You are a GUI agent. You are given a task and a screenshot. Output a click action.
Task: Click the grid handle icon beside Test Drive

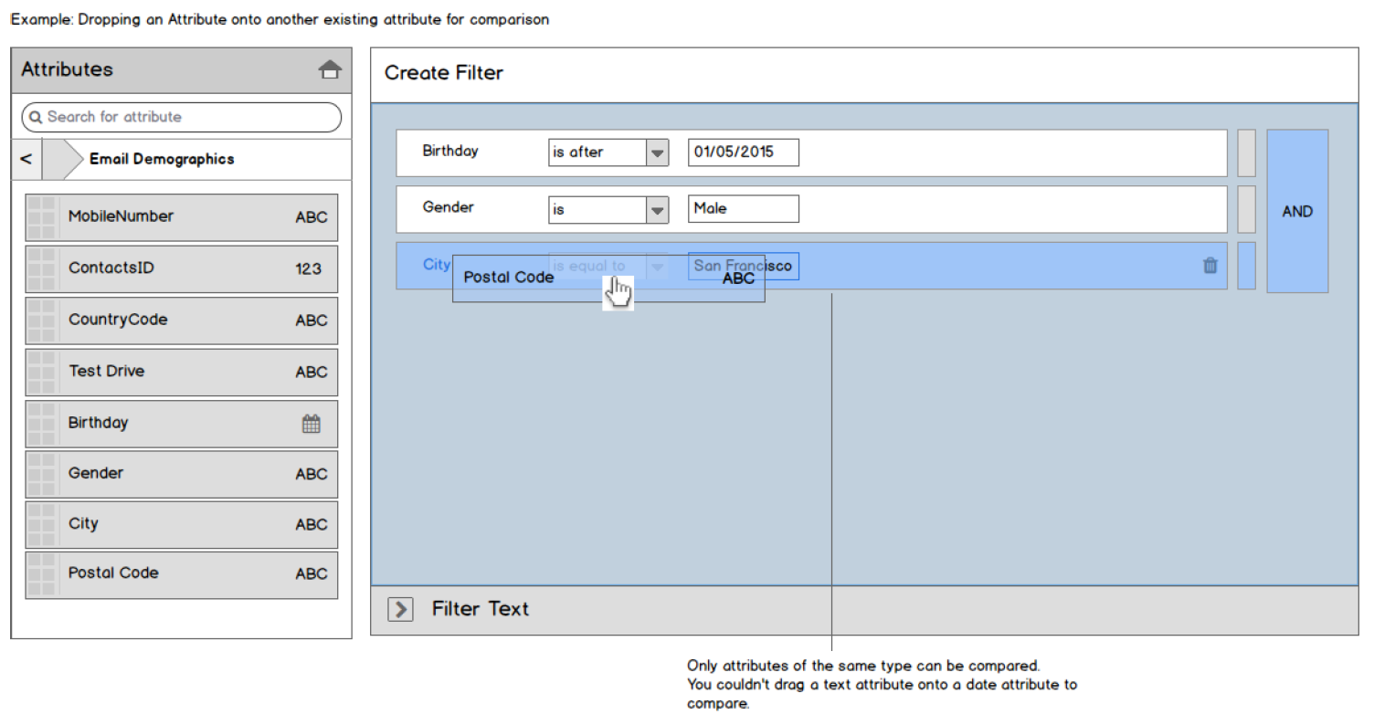[x=42, y=372]
